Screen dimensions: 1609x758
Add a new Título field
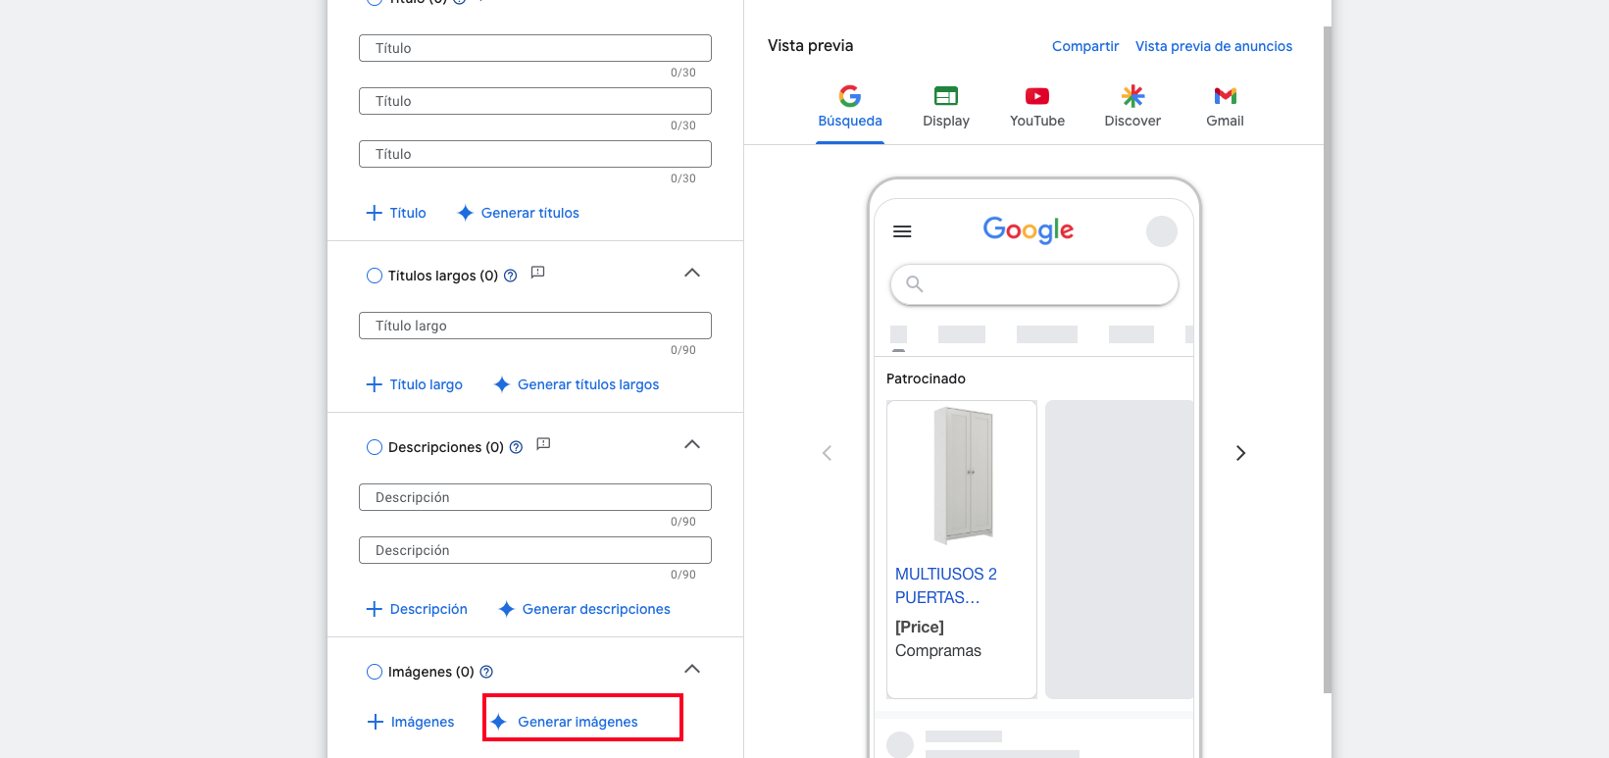pos(396,213)
